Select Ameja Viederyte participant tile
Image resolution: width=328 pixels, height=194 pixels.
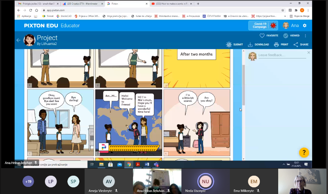pyautogui.click(x=109, y=181)
